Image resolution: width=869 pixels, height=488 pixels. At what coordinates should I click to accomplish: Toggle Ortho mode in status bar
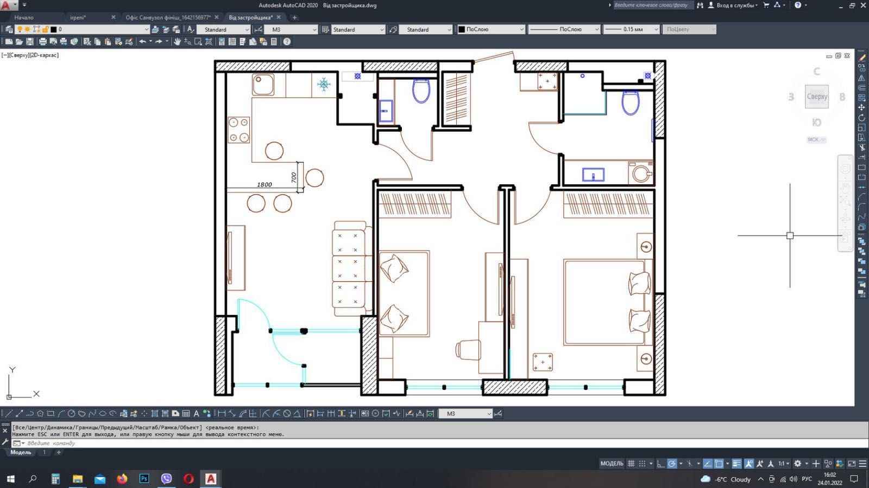tap(660, 464)
